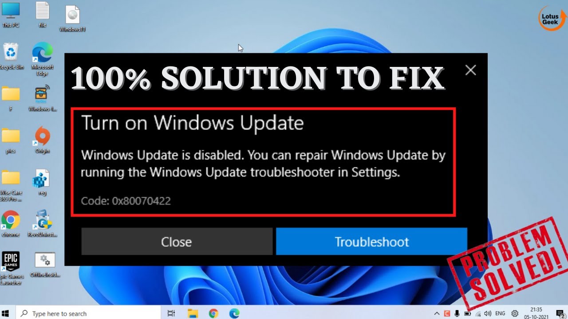Select the Microsoft Edge desktop shortcut
This screenshot has height=319, width=568.
[x=43, y=59]
